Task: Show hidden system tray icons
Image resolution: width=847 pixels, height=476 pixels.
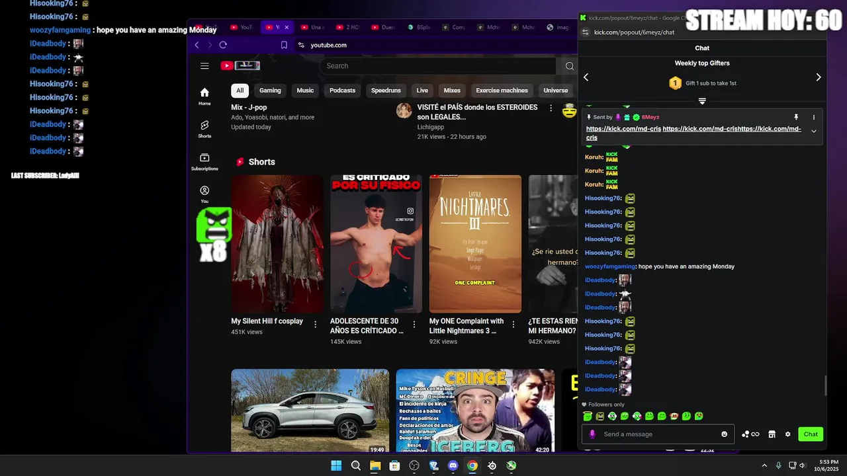Action: [x=764, y=465]
